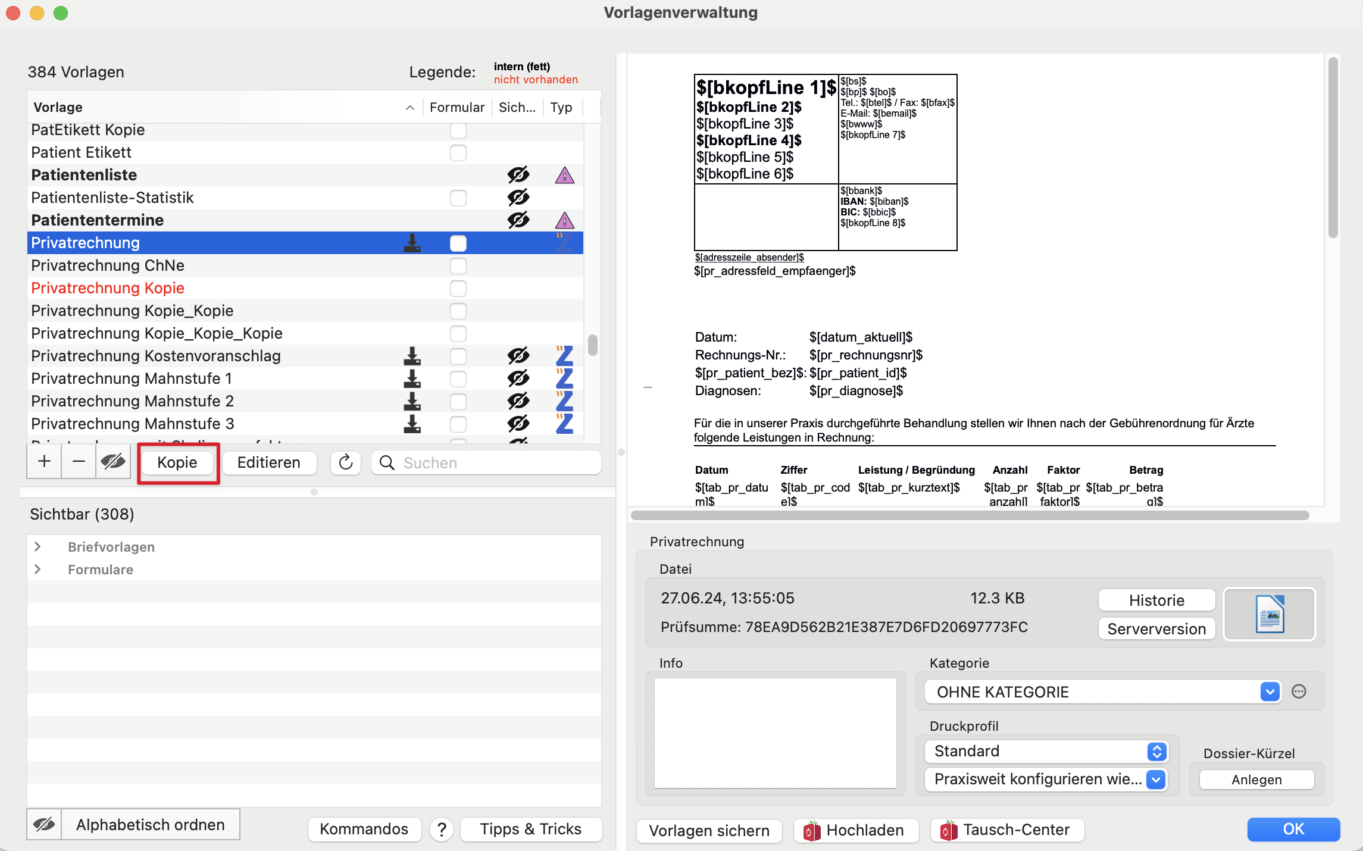The image size is (1363, 851).
Task: Confirm with the blue OK button
Action: (x=1293, y=829)
